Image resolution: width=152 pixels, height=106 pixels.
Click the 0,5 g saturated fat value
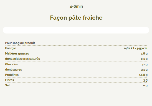(144, 59)
